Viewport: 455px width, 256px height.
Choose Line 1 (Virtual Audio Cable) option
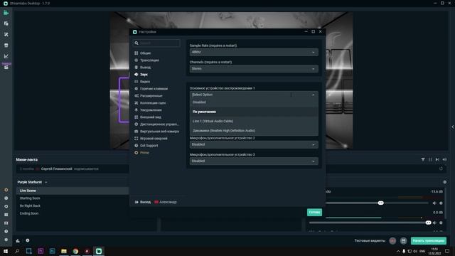[254, 121]
